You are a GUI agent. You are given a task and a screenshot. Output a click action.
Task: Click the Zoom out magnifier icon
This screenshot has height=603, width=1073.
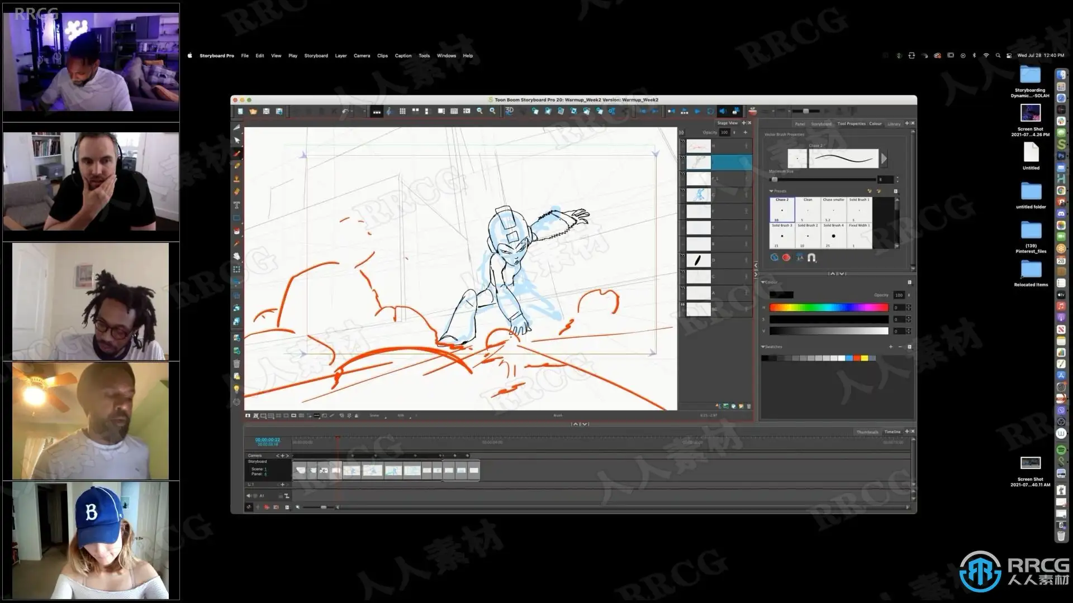point(479,111)
